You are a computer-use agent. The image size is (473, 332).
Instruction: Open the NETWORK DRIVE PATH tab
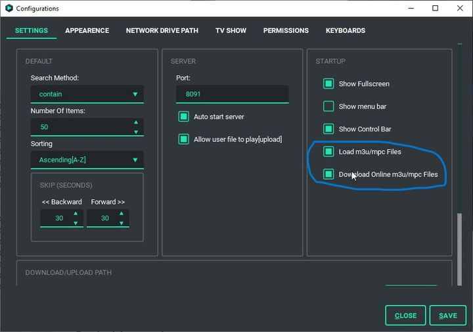point(162,30)
